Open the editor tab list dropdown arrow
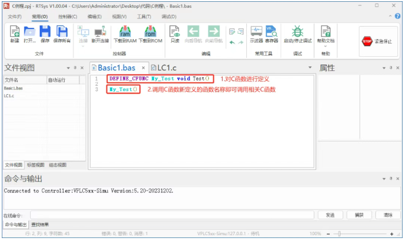 click(x=310, y=68)
